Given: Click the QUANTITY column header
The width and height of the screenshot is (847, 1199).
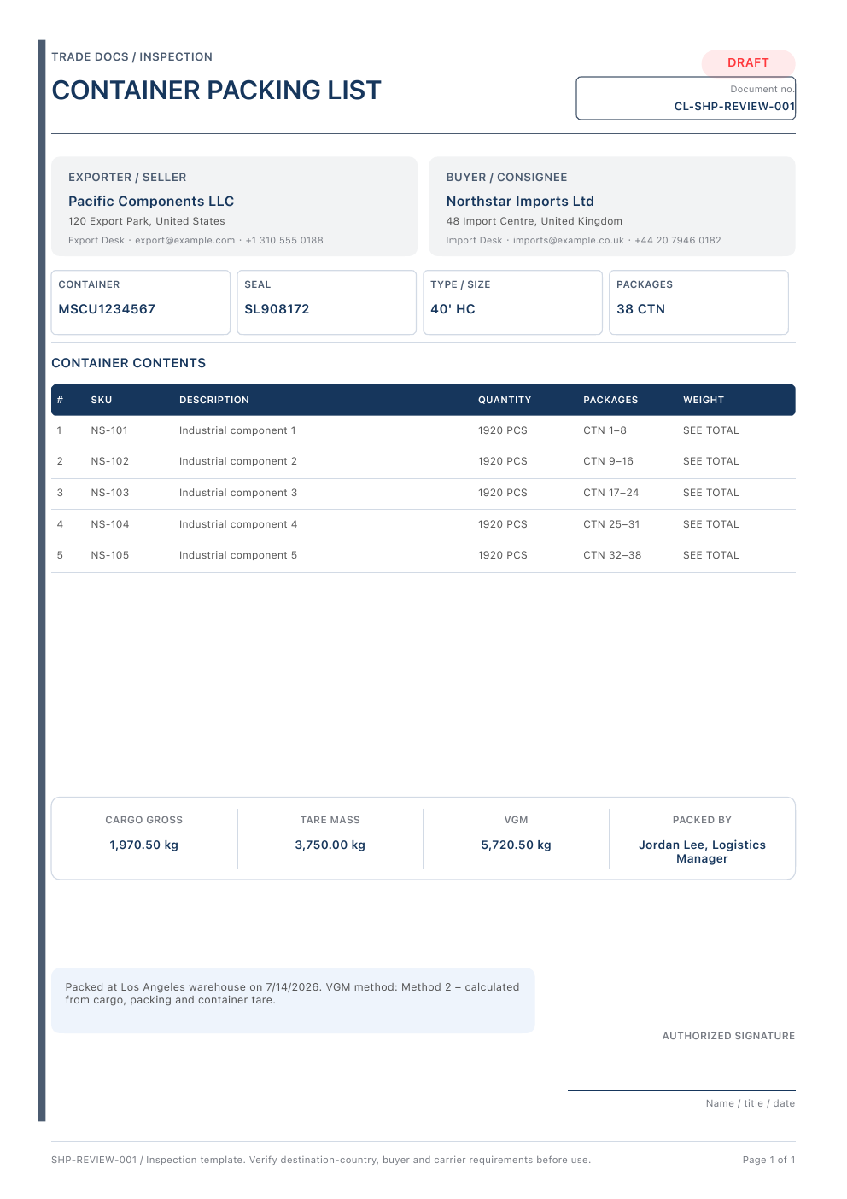Looking at the screenshot, I should [505, 400].
